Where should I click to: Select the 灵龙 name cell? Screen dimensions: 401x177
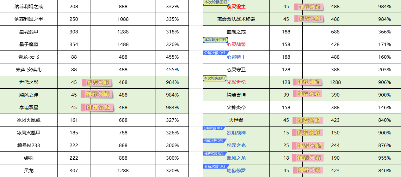click(x=29, y=170)
